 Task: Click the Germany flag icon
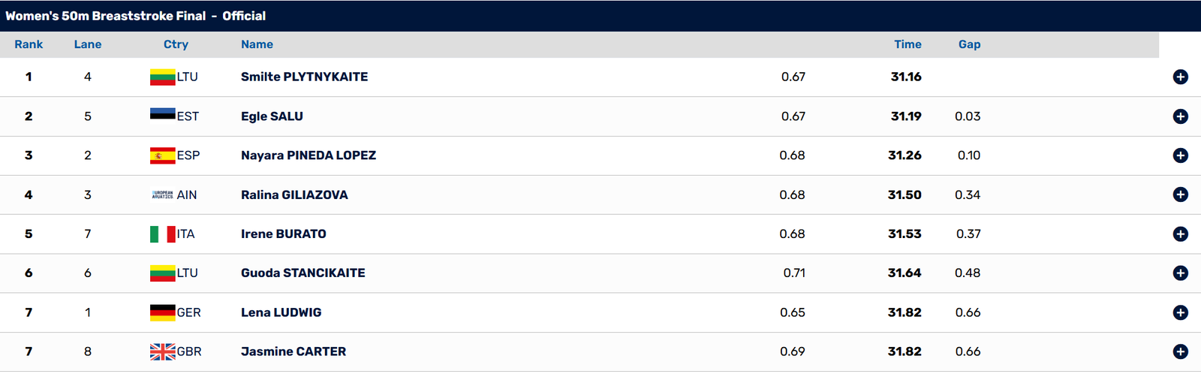162,312
